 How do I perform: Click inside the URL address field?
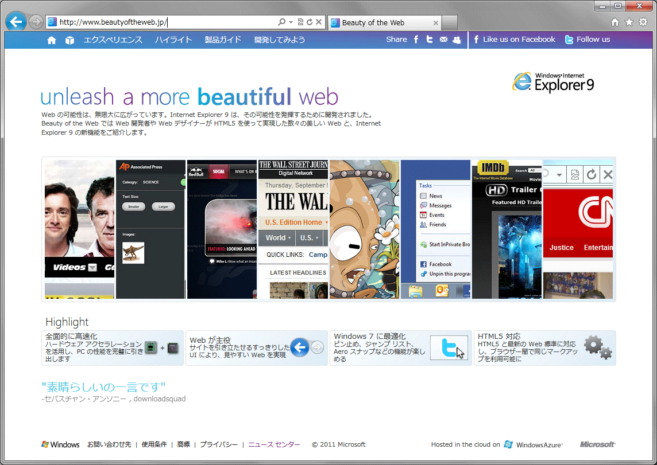click(x=168, y=22)
